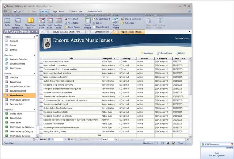Open the Closed Issues report
The width and height of the screenshot is (234, 159).
click(16, 113)
